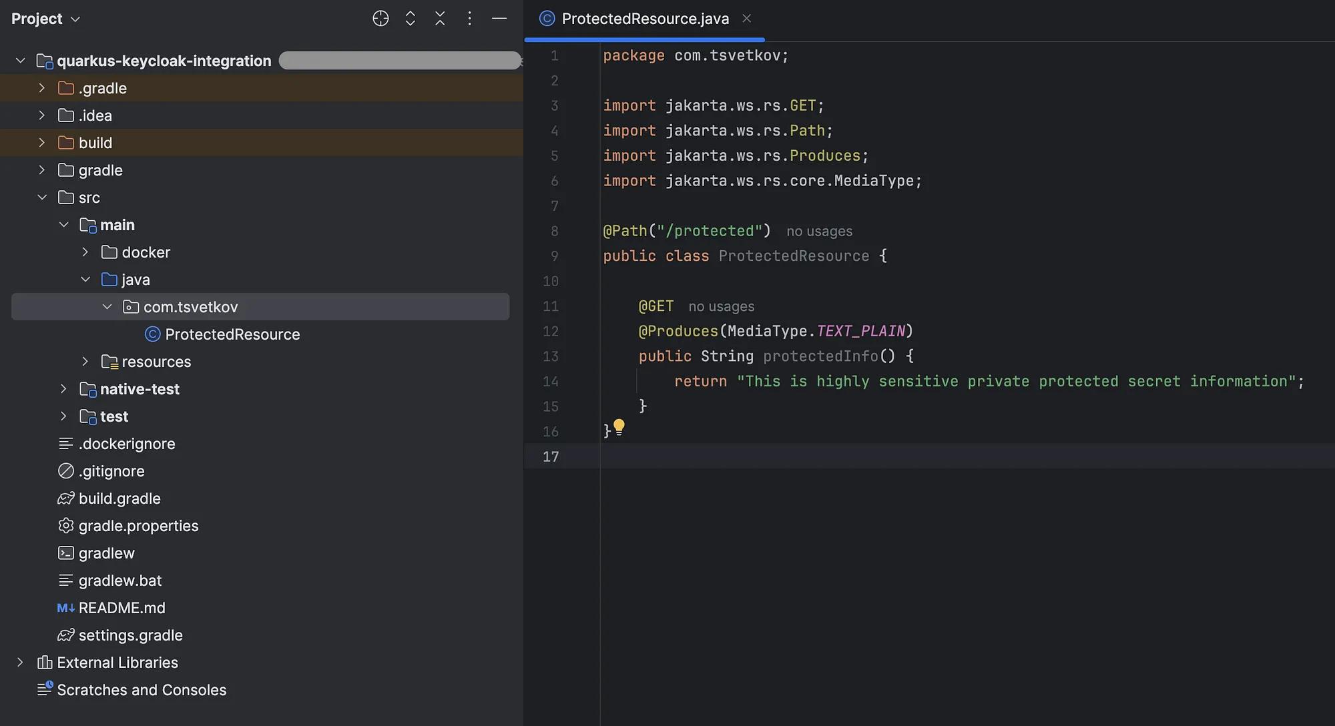1335x726 pixels.
Task: Click the native-test module folder icon
Action: tap(88, 389)
